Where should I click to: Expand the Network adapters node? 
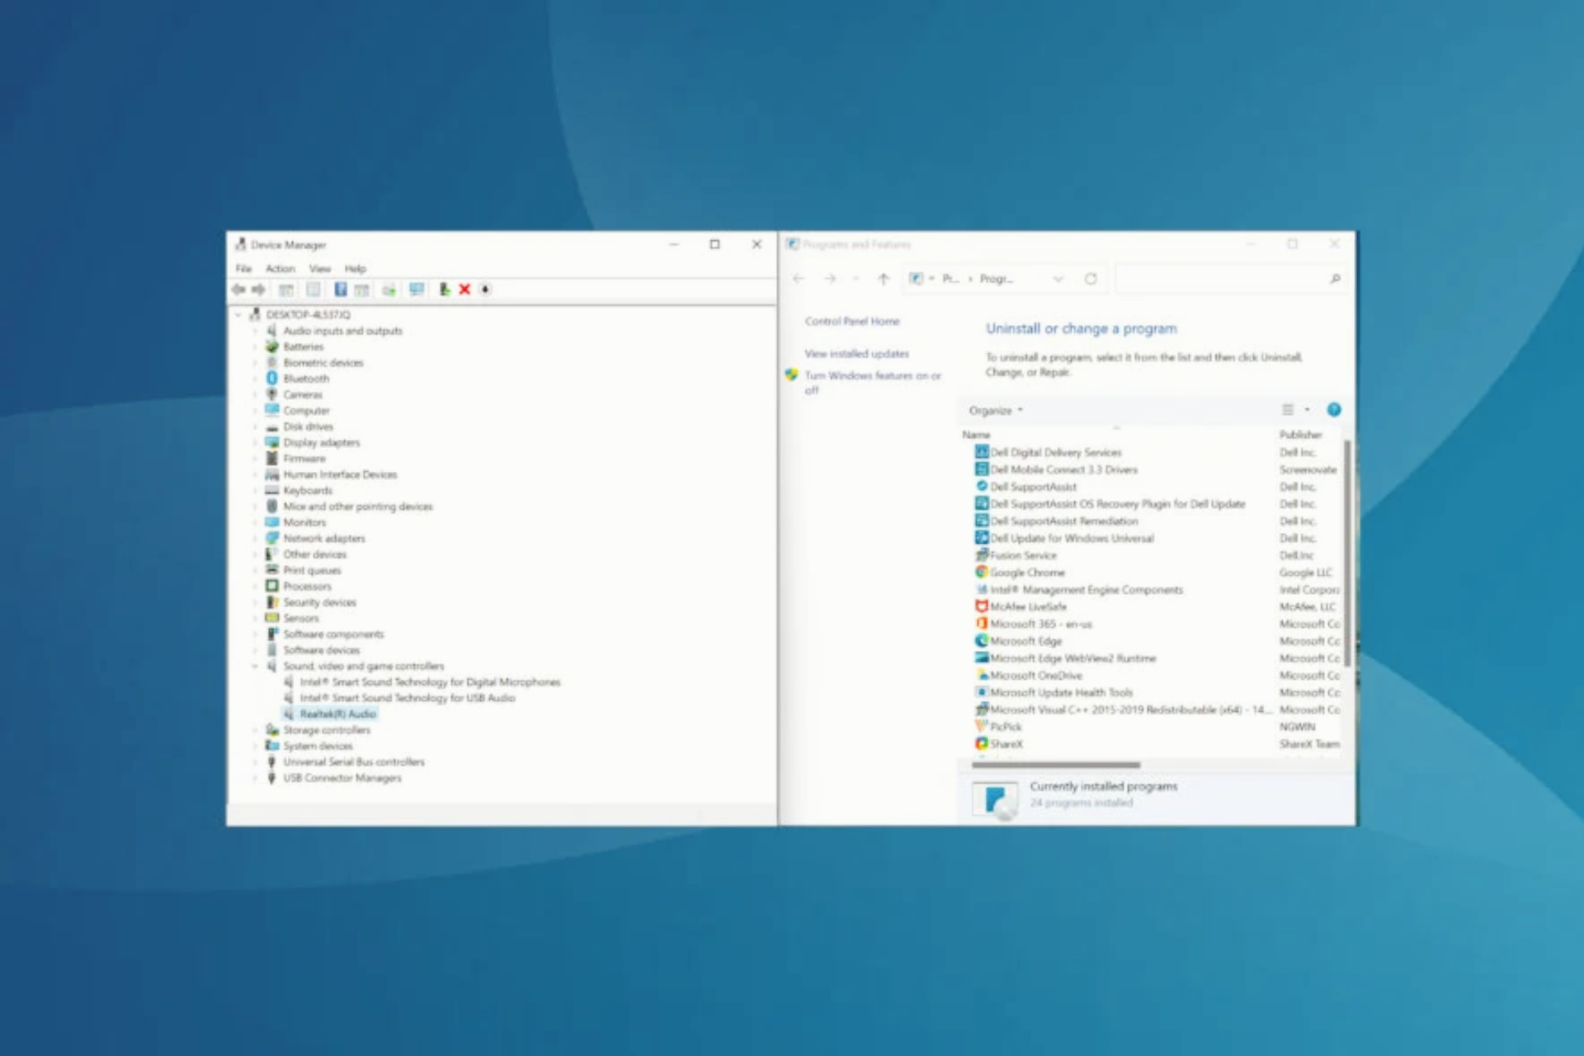pyautogui.click(x=255, y=538)
